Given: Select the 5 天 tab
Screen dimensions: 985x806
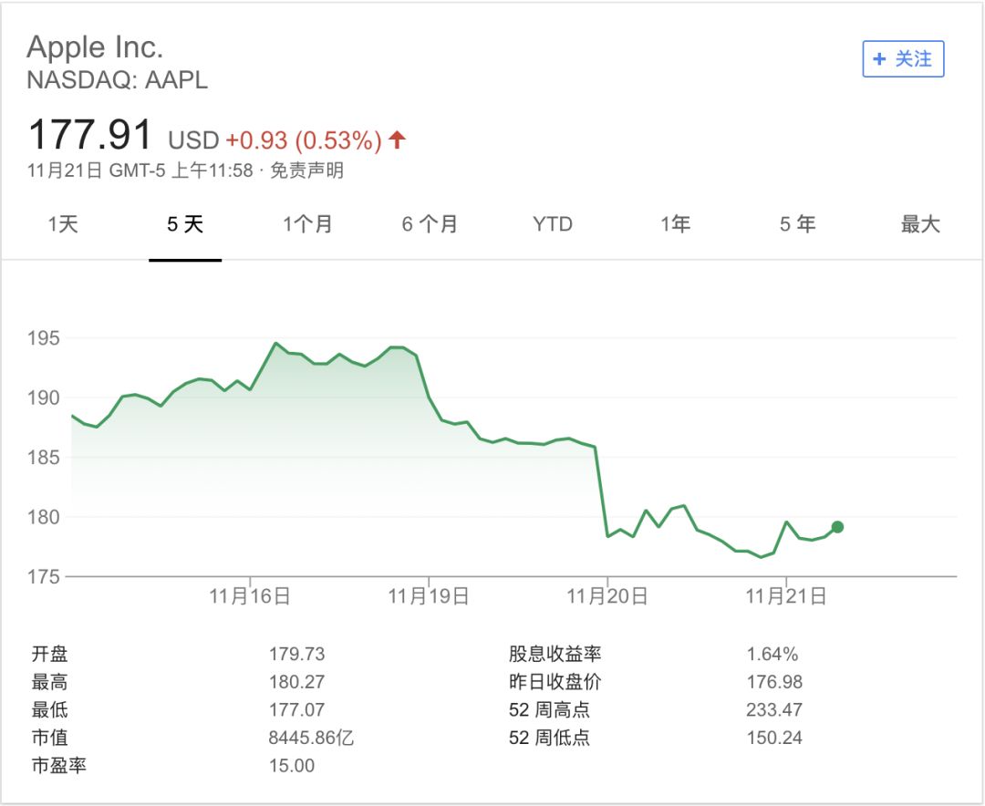Looking at the screenshot, I should tap(185, 224).
